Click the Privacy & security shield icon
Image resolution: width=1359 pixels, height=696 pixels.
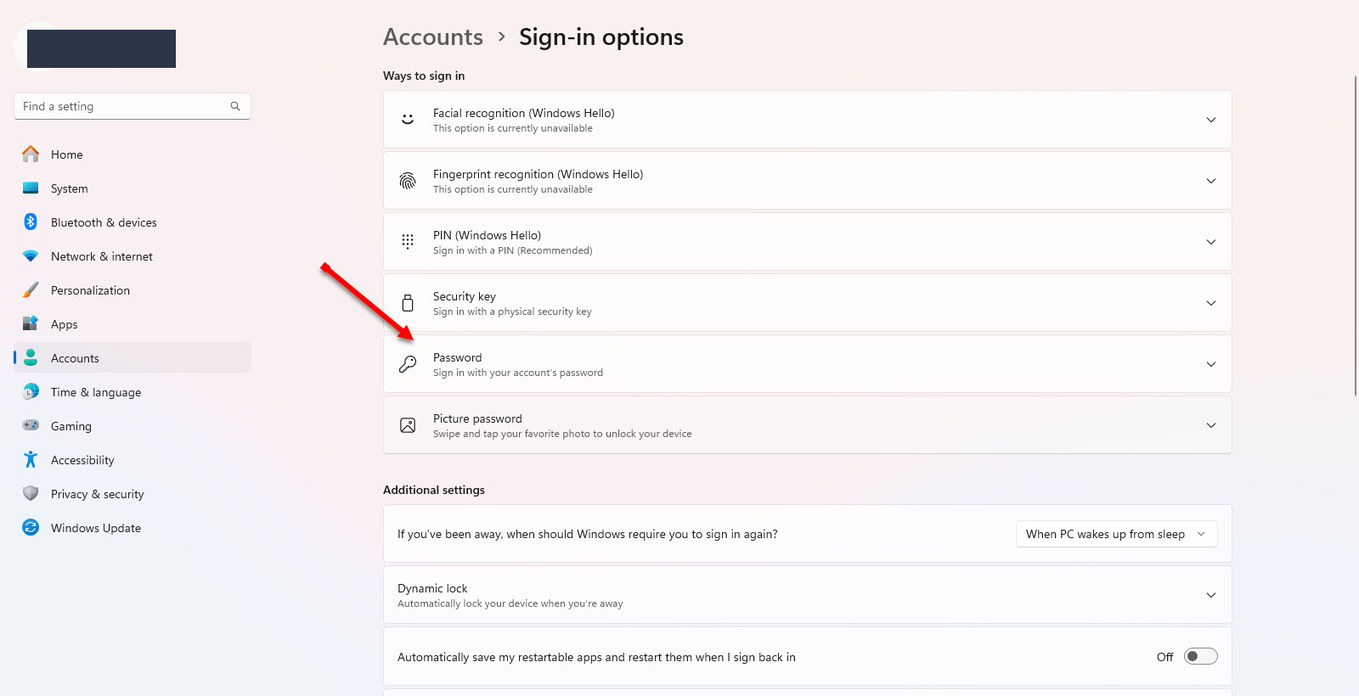31,493
